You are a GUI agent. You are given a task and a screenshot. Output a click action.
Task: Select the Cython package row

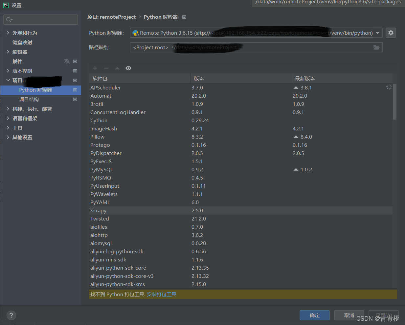pos(241,120)
